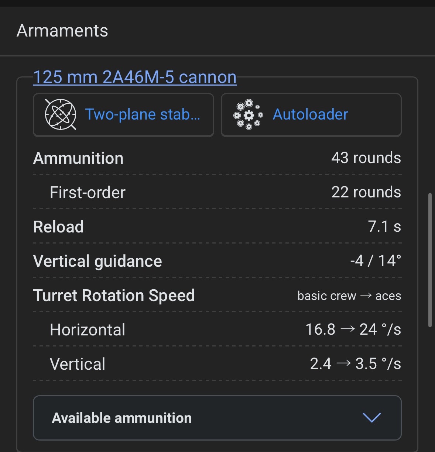This screenshot has width=435, height=452.
Task: Click the vertical scrollbar thumb
Action: [430, 260]
